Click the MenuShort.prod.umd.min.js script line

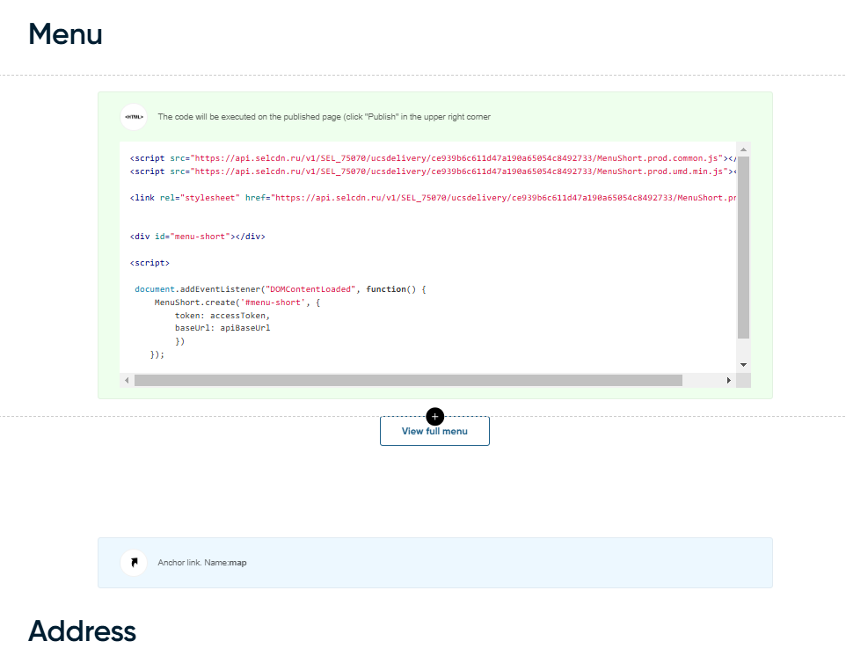(433, 171)
